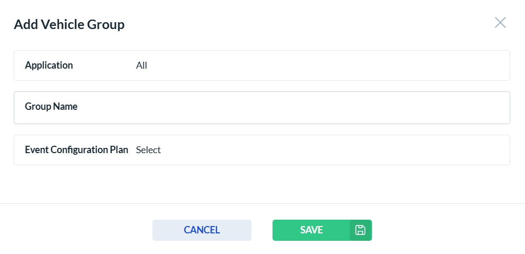Click the 'All' value in Application
525x254 pixels.
pyautogui.click(x=141, y=65)
